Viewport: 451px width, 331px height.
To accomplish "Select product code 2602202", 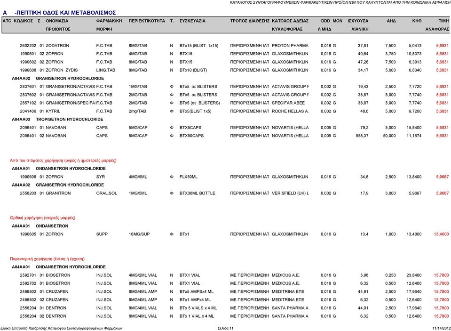I will click(x=28, y=46).
